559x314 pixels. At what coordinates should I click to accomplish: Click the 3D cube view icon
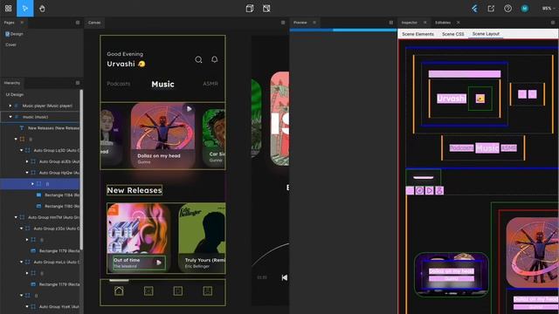coord(250,8)
